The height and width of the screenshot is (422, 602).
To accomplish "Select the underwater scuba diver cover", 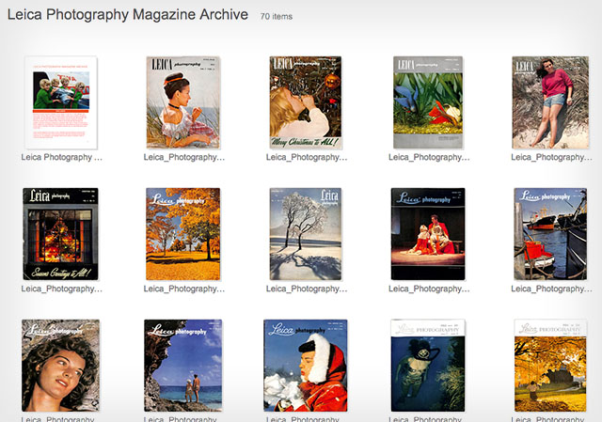I will (428, 366).
